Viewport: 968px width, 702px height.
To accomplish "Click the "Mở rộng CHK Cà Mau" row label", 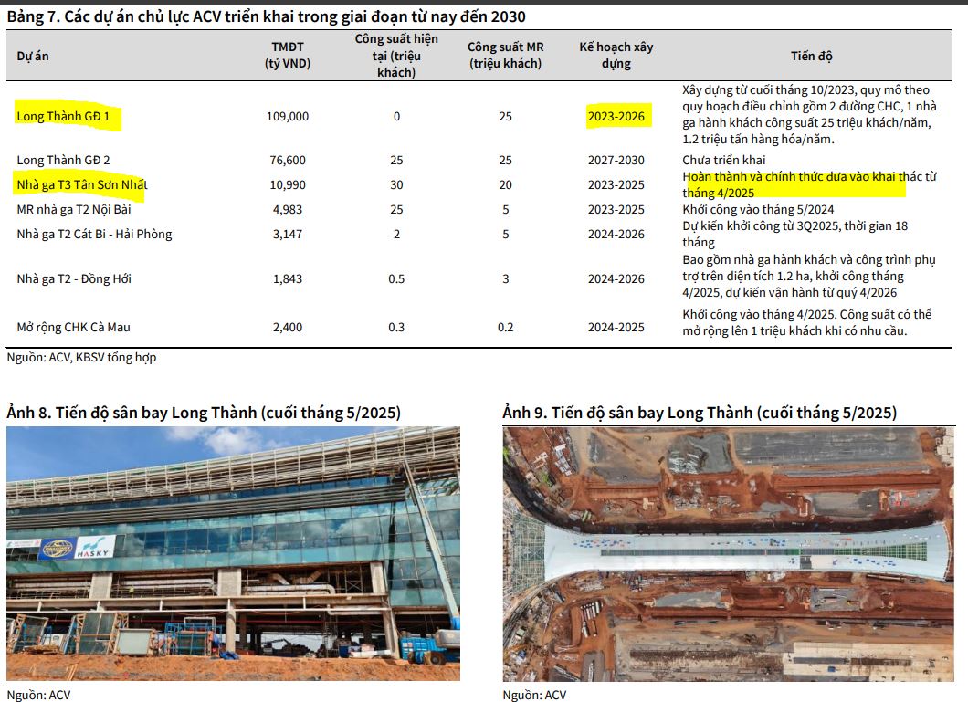I will 74,327.
